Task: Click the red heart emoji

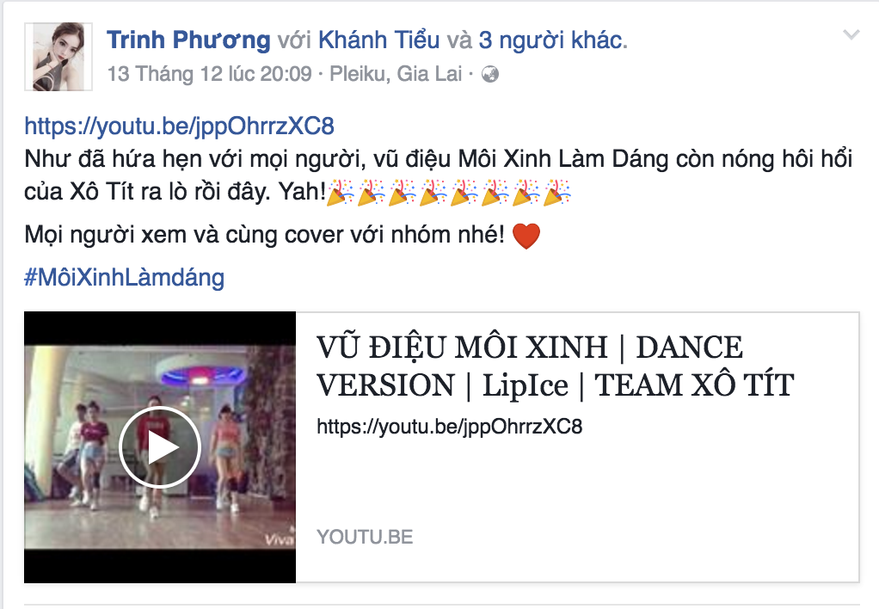Action: pyautogui.click(x=526, y=236)
